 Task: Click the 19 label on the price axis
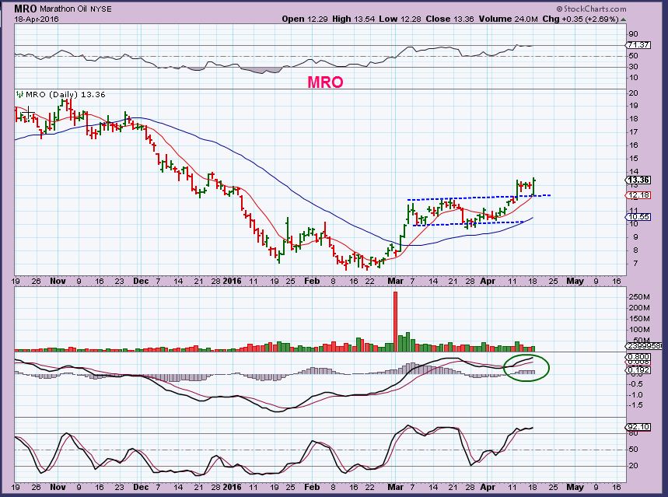(633, 106)
